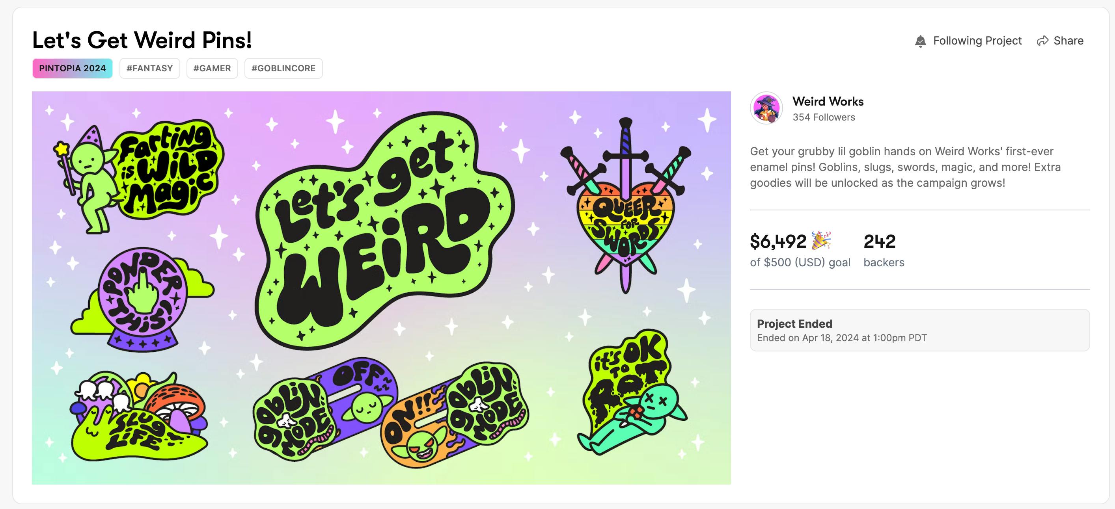This screenshot has height=509, width=1115.
Task: Filter by the #GOBLINCORE tag
Action: (283, 68)
